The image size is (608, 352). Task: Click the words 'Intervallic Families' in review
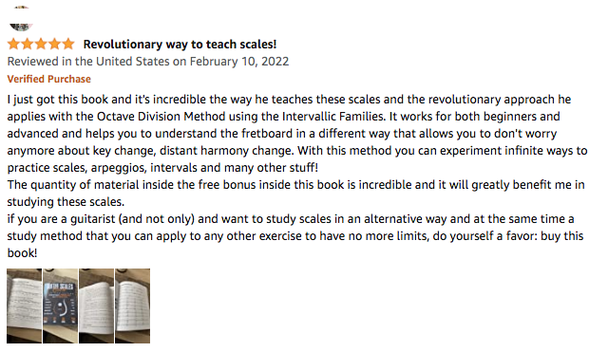point(333,117)
